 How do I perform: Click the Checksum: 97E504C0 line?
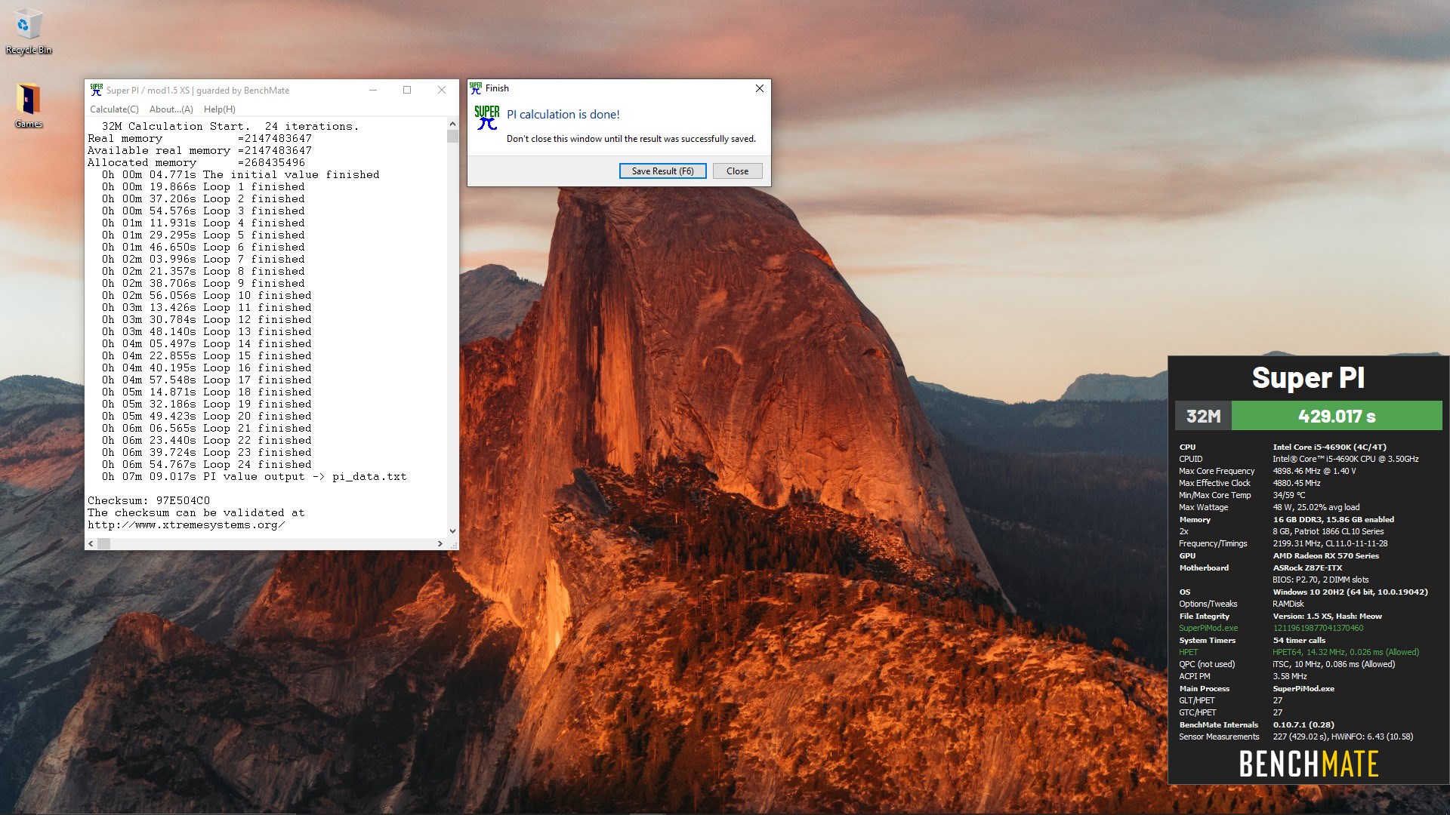[149, 500]
